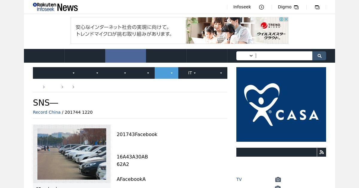Screen dimensions: 359x188
Task: Click the Rakuten Infoseek News logo
Action: click(x=55, y=7)
